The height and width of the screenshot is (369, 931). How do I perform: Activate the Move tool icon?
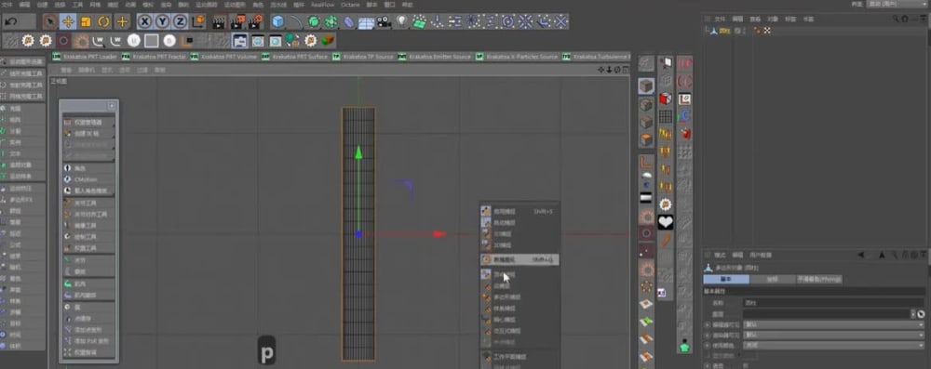click(x=68, y=22)
